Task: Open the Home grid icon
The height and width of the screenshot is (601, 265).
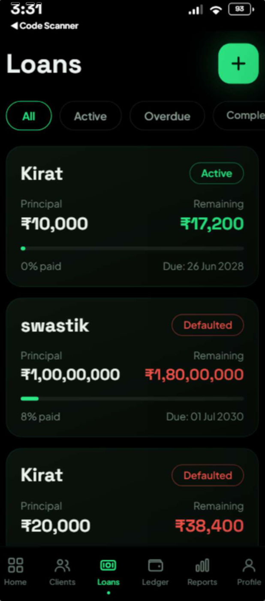Action: click(15, 565)
